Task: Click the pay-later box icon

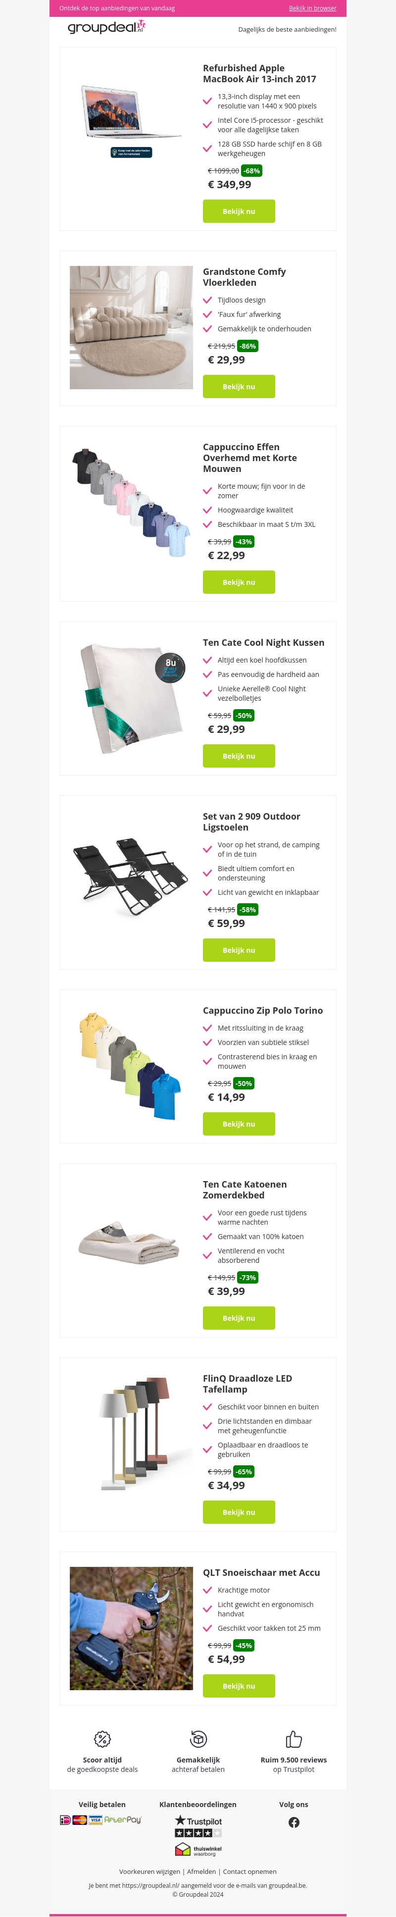Action: [x=198, y=1739]
